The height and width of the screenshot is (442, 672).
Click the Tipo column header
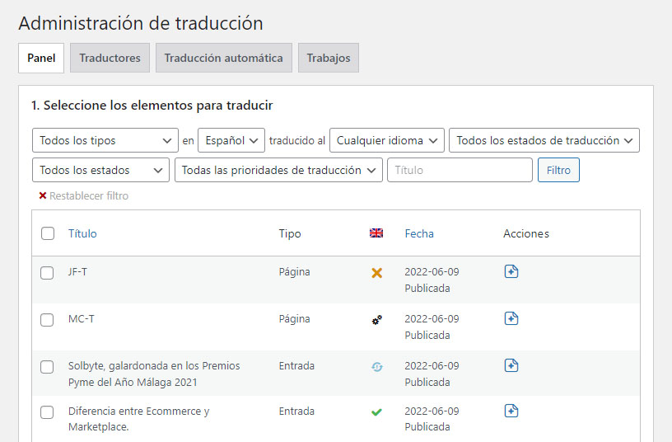tap(290, 234)
